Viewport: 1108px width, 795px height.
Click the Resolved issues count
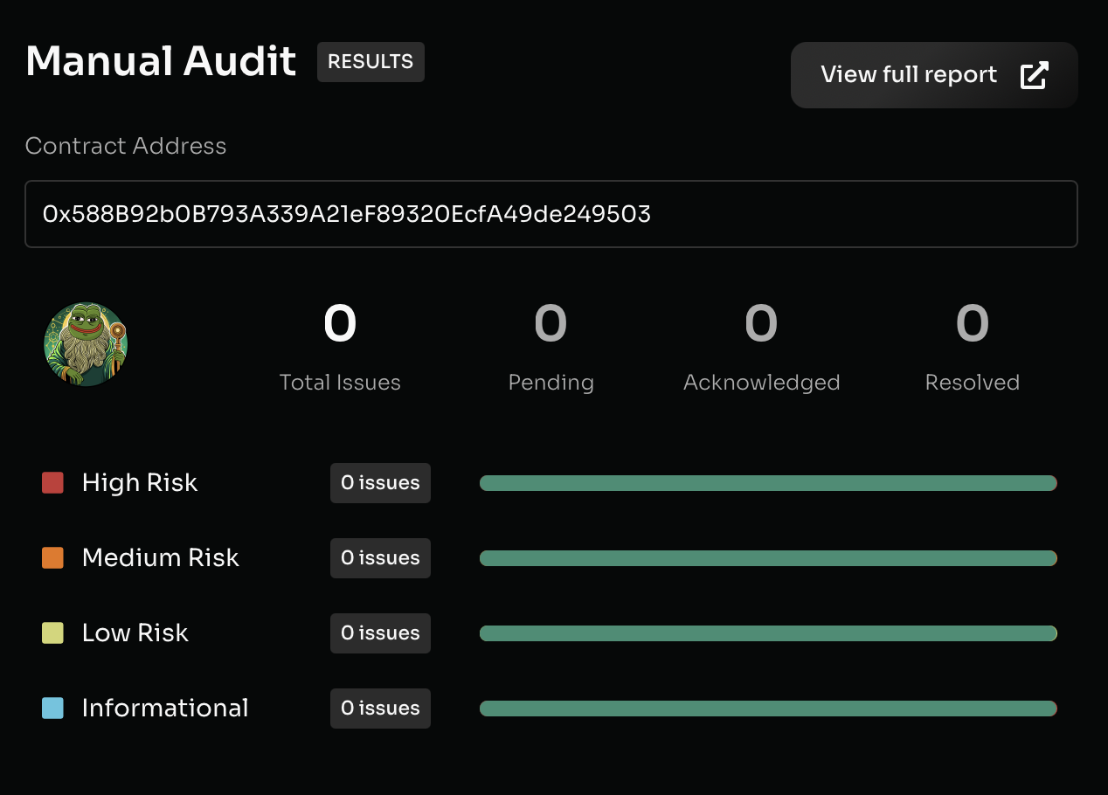(x=972, y=323)
